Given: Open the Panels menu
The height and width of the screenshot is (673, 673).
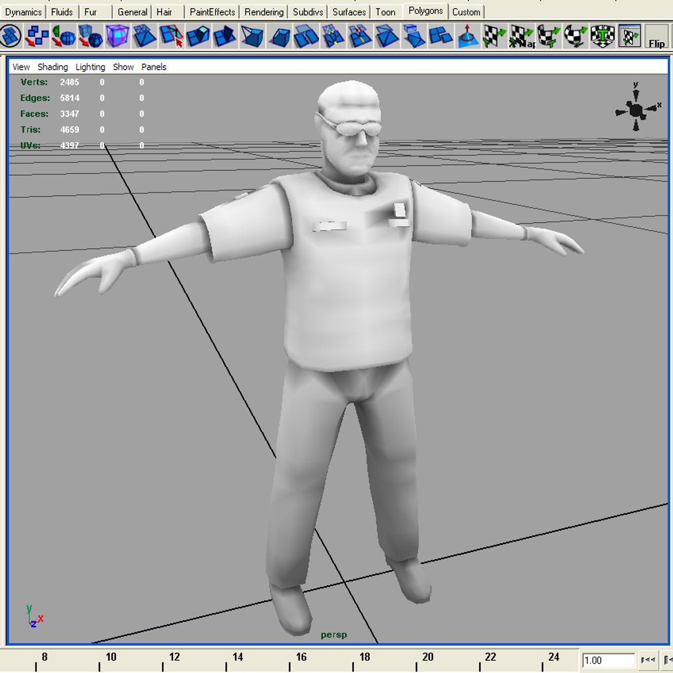Looking at the screenshot, I should click(x=154, y=67).
